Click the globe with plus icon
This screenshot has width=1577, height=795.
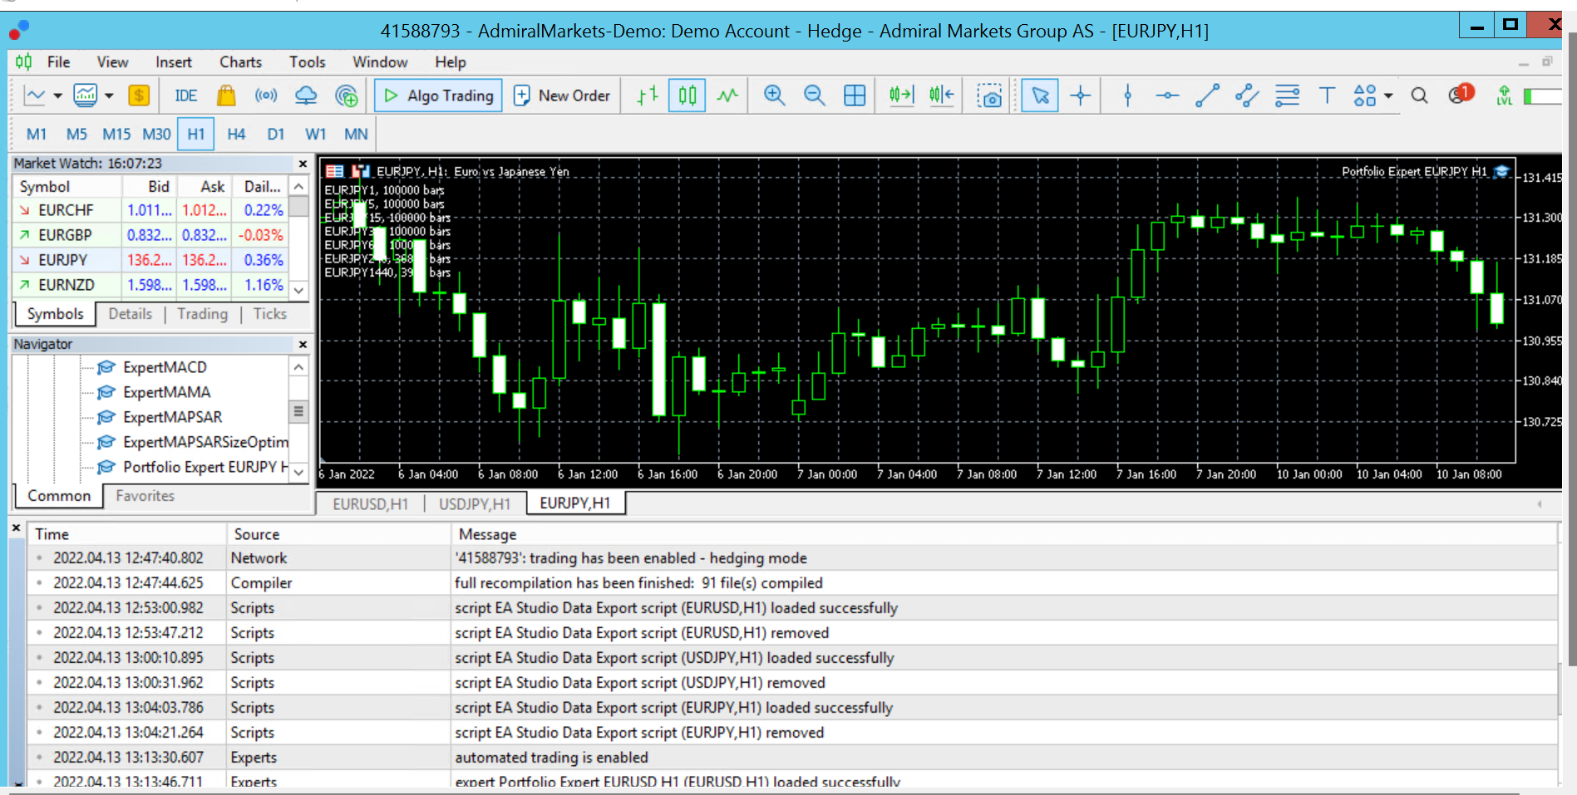[347, 96]
